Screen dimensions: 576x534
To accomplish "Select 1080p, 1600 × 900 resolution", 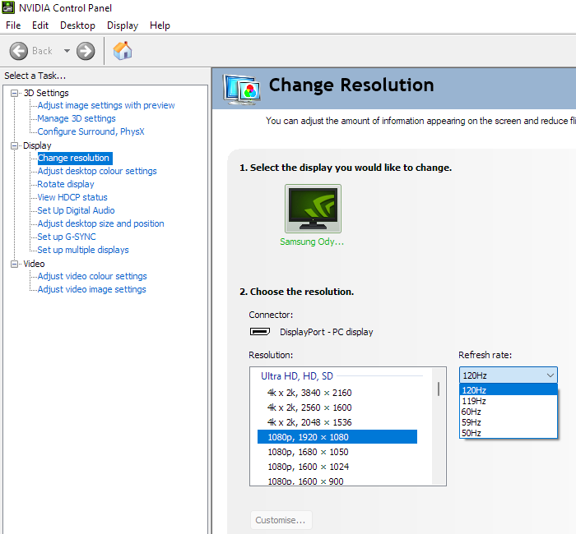I will click(x=337, y=481).
